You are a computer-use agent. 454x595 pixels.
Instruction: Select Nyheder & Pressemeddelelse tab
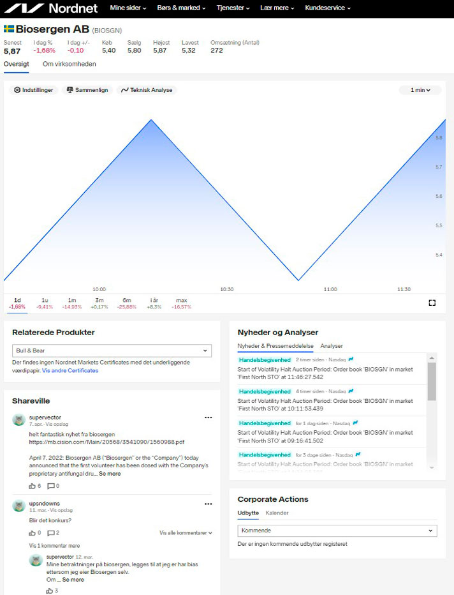(275, 346)
